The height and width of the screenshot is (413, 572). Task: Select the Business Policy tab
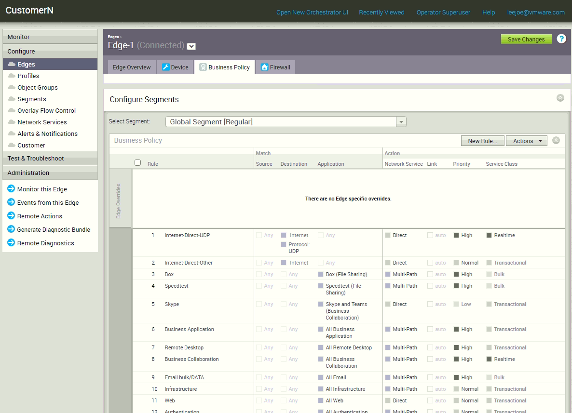point(224,67)
